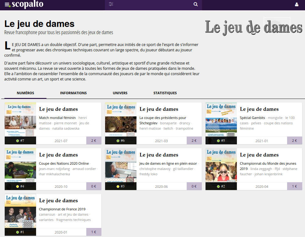Screen dimensions: 305x237
Task: Click the 1 € price button for issue 2020-04
Action: click(x=294, y=187)
